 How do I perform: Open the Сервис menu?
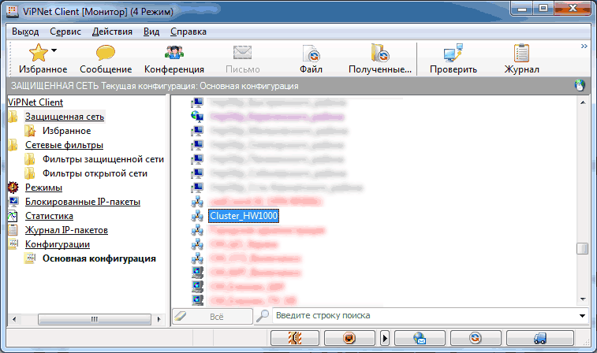[x=65, y=32]
